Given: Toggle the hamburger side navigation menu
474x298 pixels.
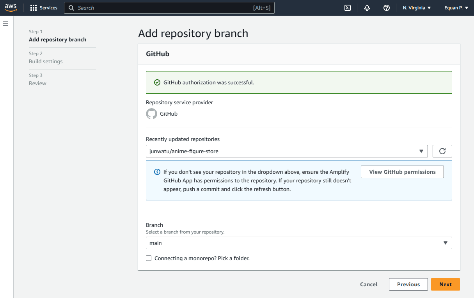Looking at the screenshot, I should click(5, 24).
